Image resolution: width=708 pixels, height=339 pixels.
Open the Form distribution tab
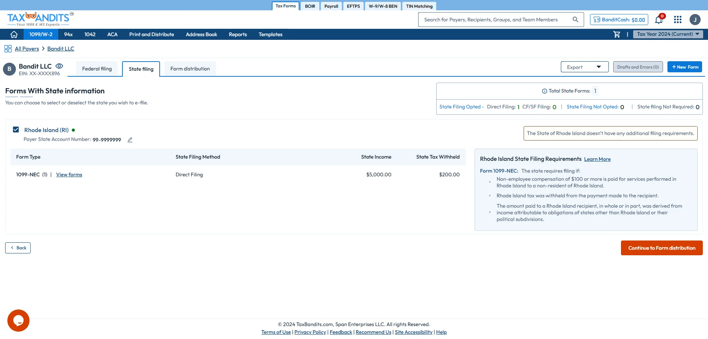coord(190,69)
